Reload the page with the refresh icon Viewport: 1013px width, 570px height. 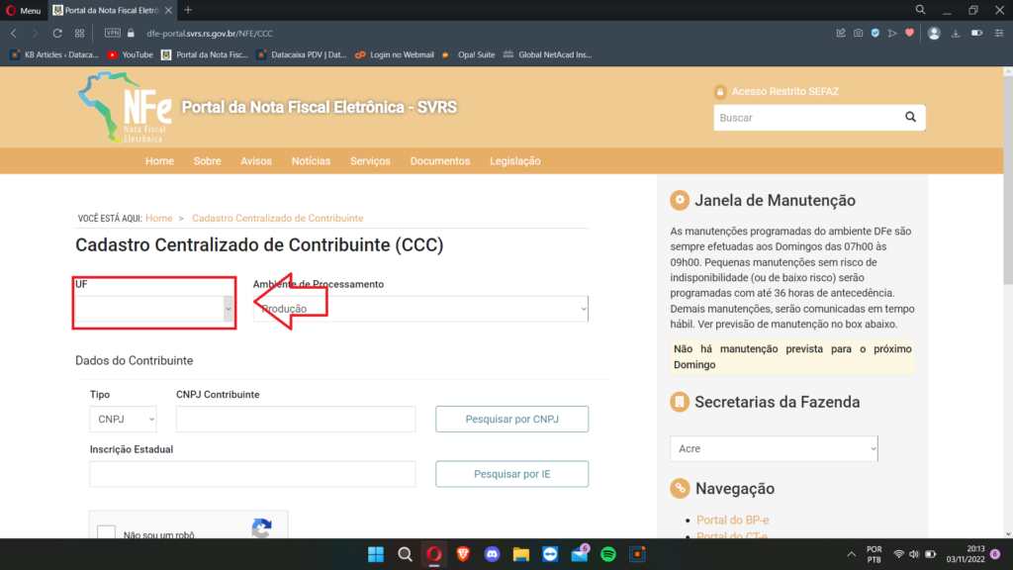57,33
